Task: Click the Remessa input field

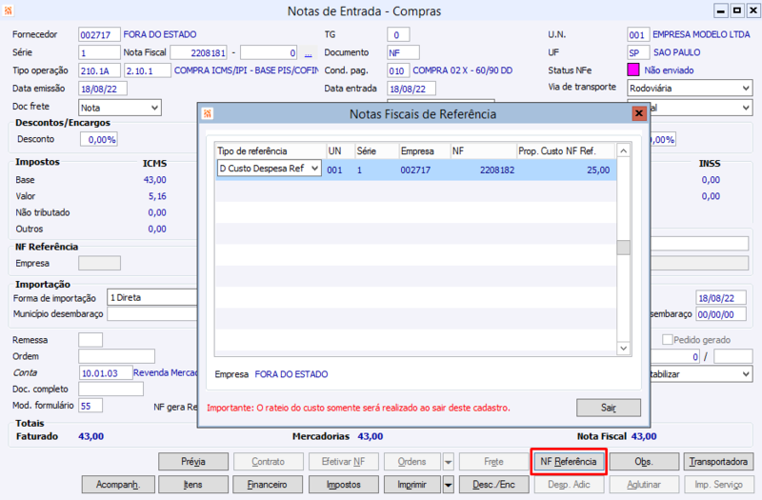Action: click(90, 340)
